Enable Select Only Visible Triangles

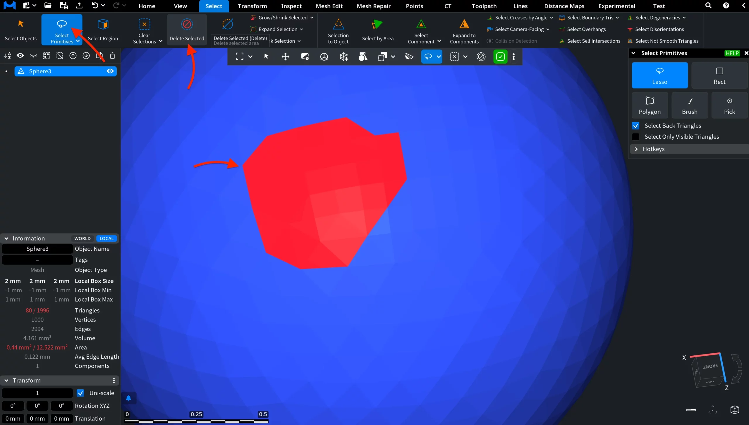tap(635, 137)
